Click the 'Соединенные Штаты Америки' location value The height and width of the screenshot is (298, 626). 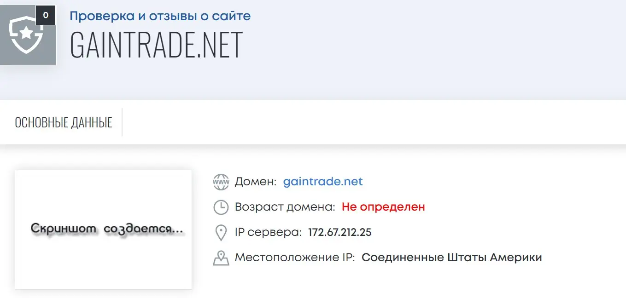(x=451, y=258)
